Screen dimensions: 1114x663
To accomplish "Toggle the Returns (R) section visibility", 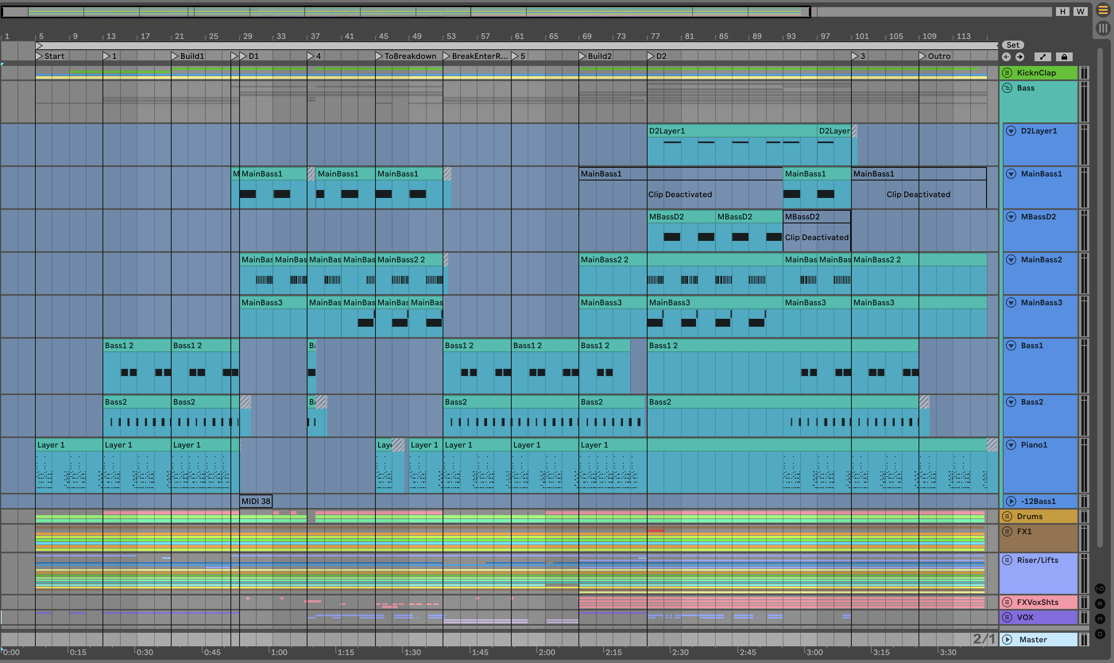I will coord(1100,604).
